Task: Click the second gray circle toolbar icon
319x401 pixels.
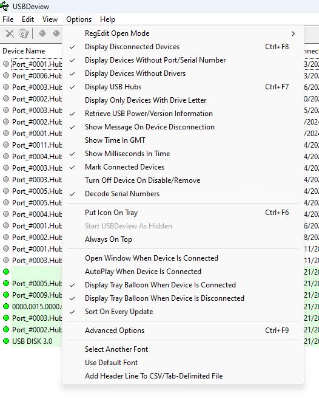Action: [56, 33]
